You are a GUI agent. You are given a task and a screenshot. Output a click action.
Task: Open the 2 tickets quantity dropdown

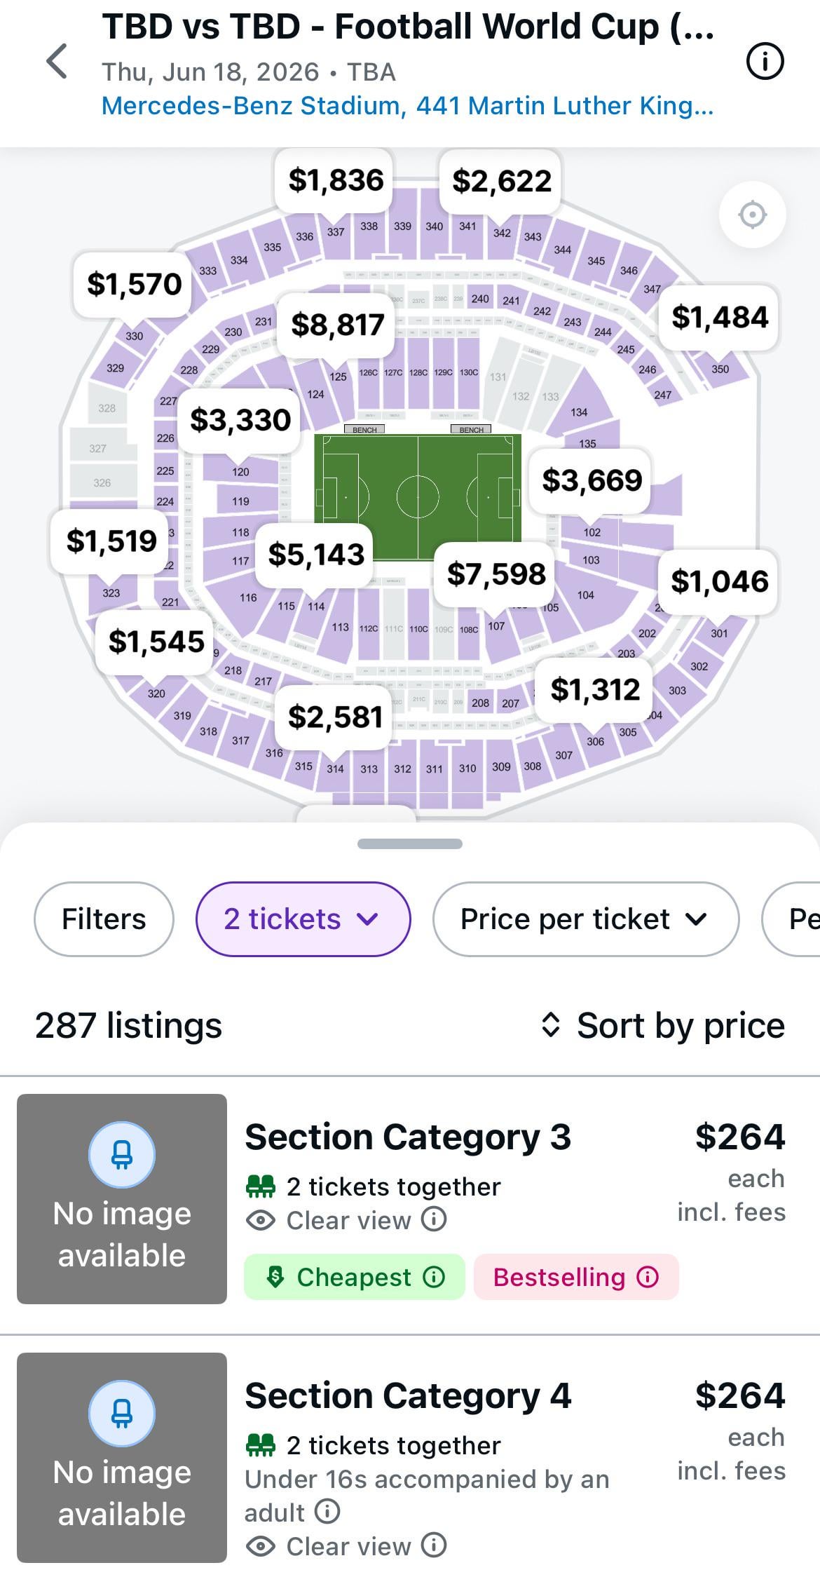[x=303, y=919]
